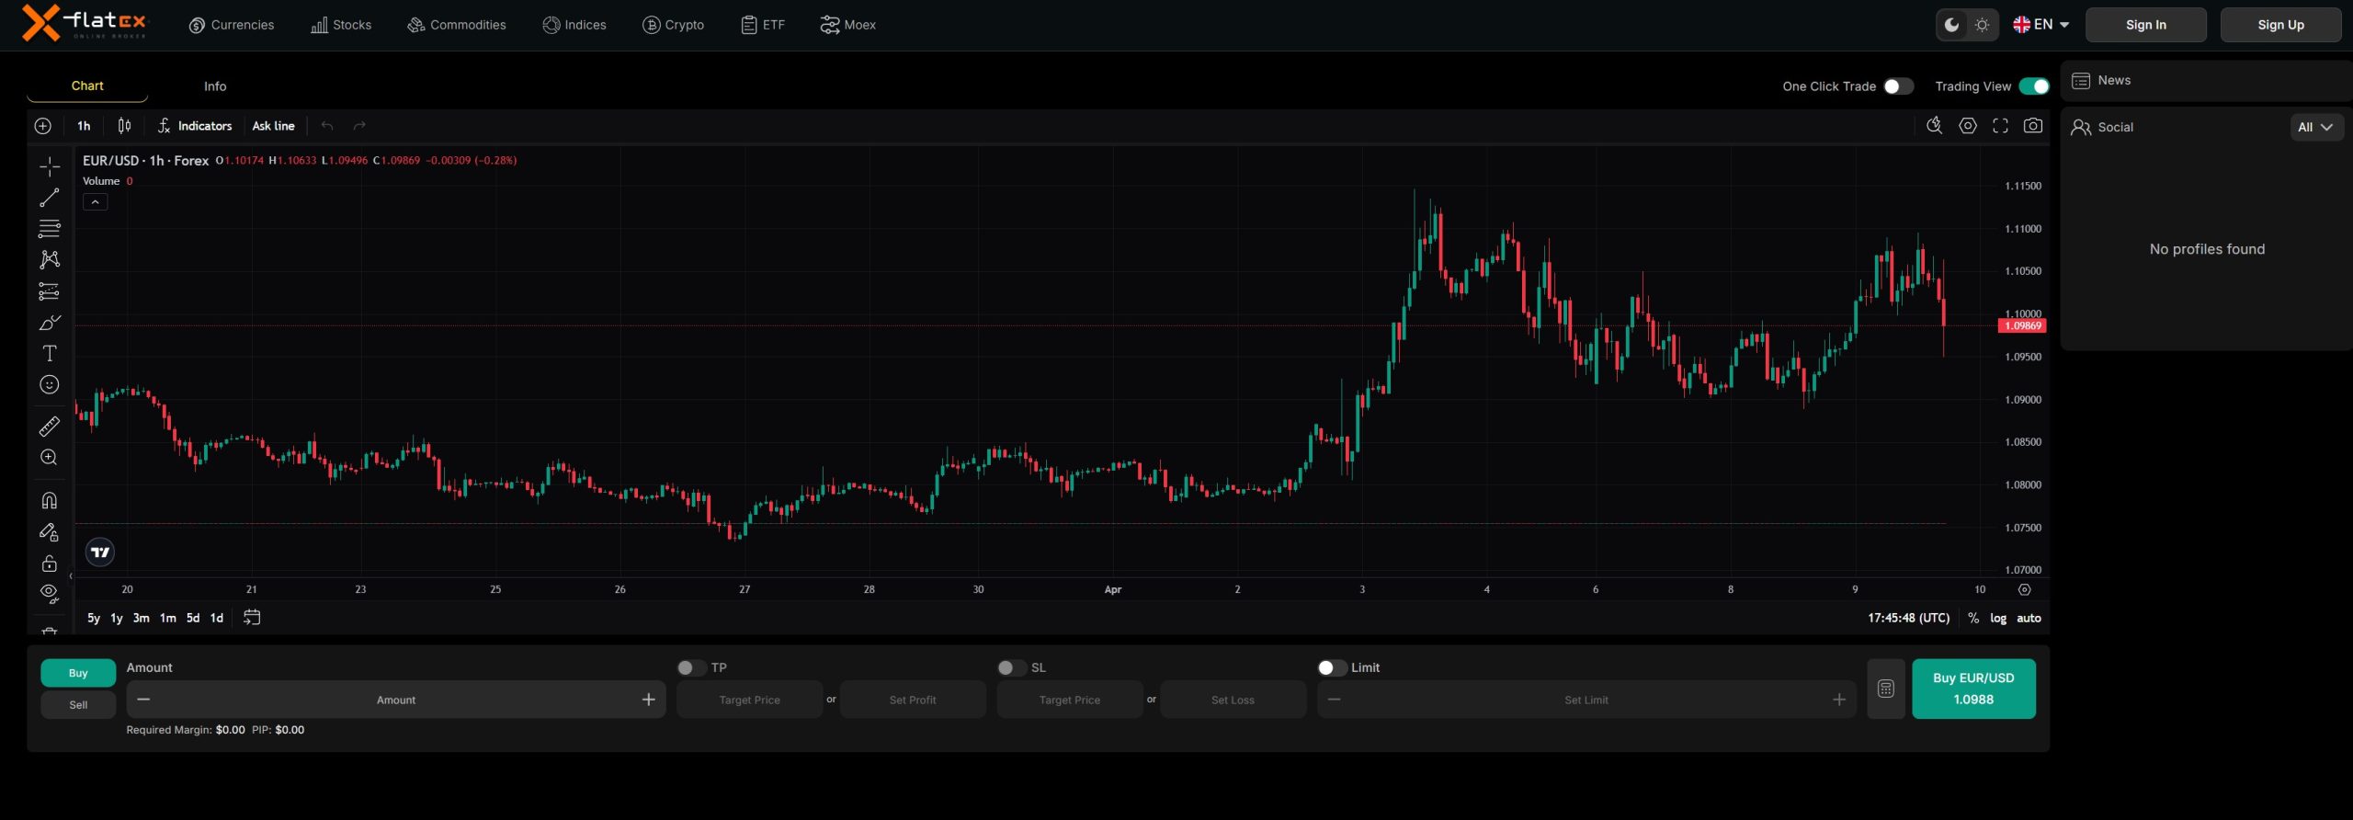Image resolution: width=2353 pixels, height=820 pixels.
Task: Disable the Trading View switch
Action: (2033, 86)
